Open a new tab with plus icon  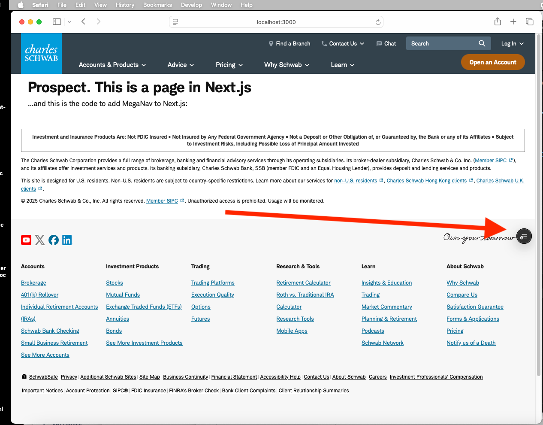tap(513, 22)
